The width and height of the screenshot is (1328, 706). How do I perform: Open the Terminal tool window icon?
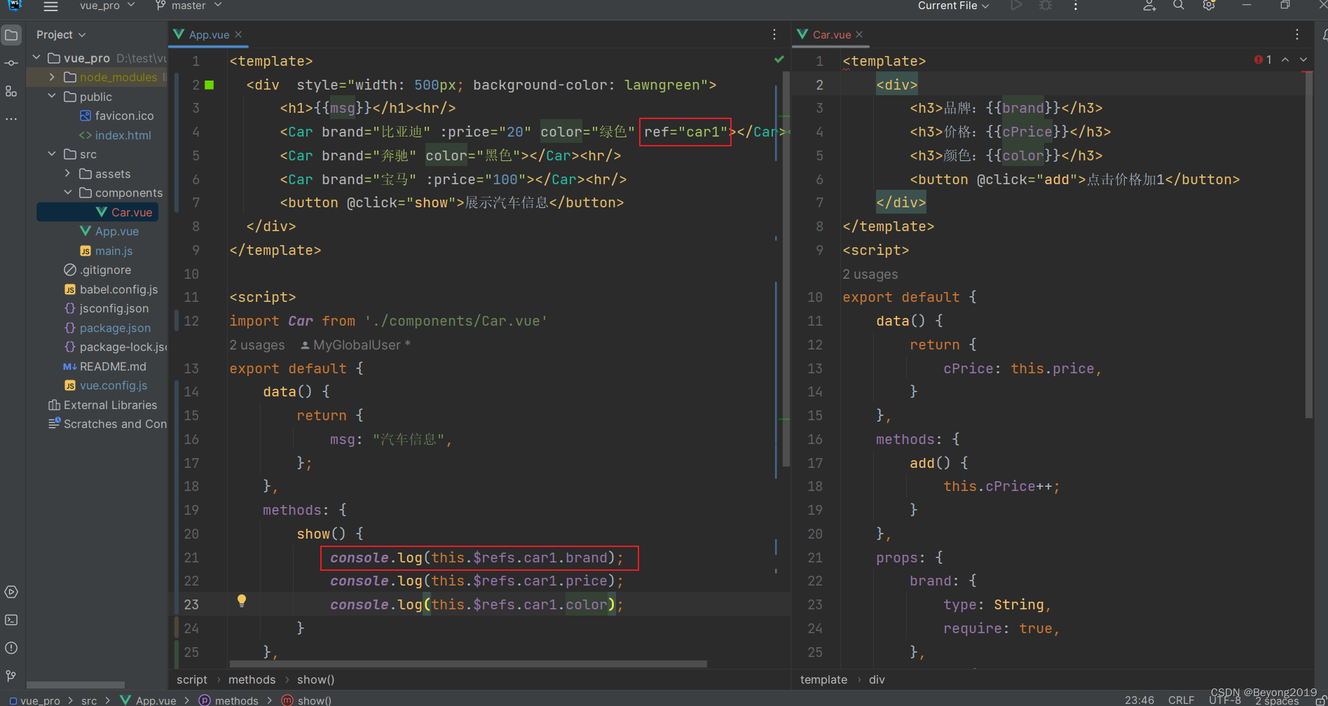tap(11, 620)
